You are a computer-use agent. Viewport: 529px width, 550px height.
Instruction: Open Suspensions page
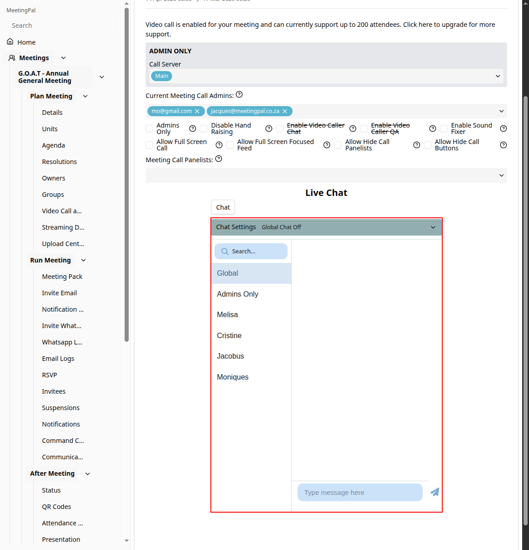[x=61, y=408]
